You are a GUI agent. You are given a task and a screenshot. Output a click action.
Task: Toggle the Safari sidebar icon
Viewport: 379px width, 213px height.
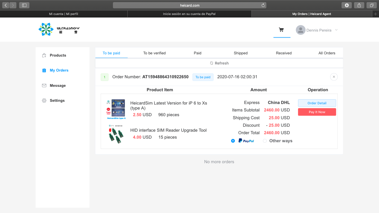click(24, 5)
